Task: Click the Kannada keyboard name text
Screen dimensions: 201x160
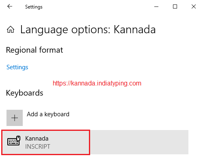Action: 37,139
